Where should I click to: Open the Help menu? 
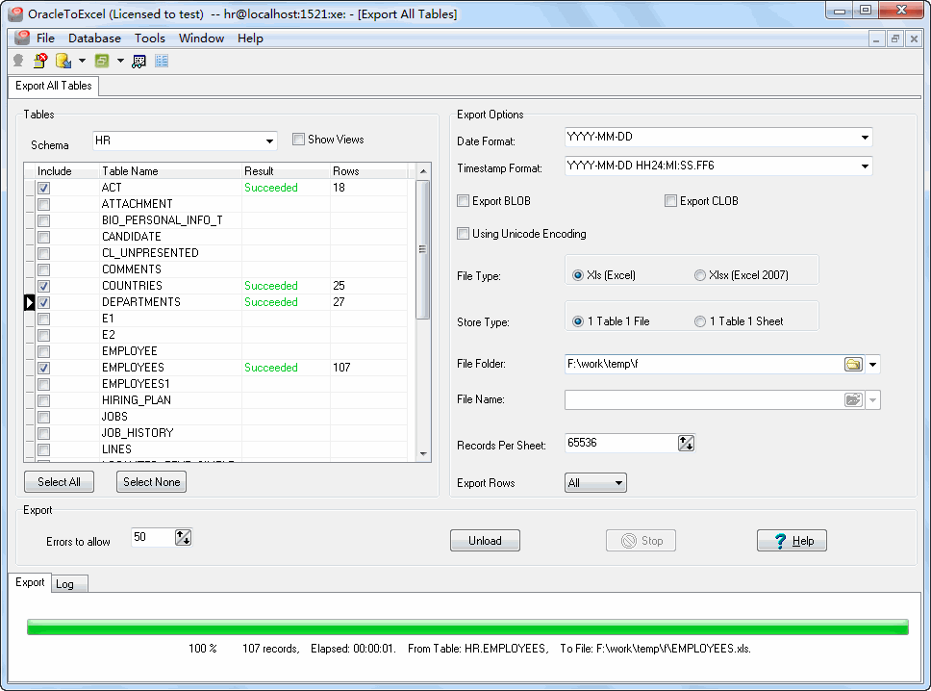point(250,38)
